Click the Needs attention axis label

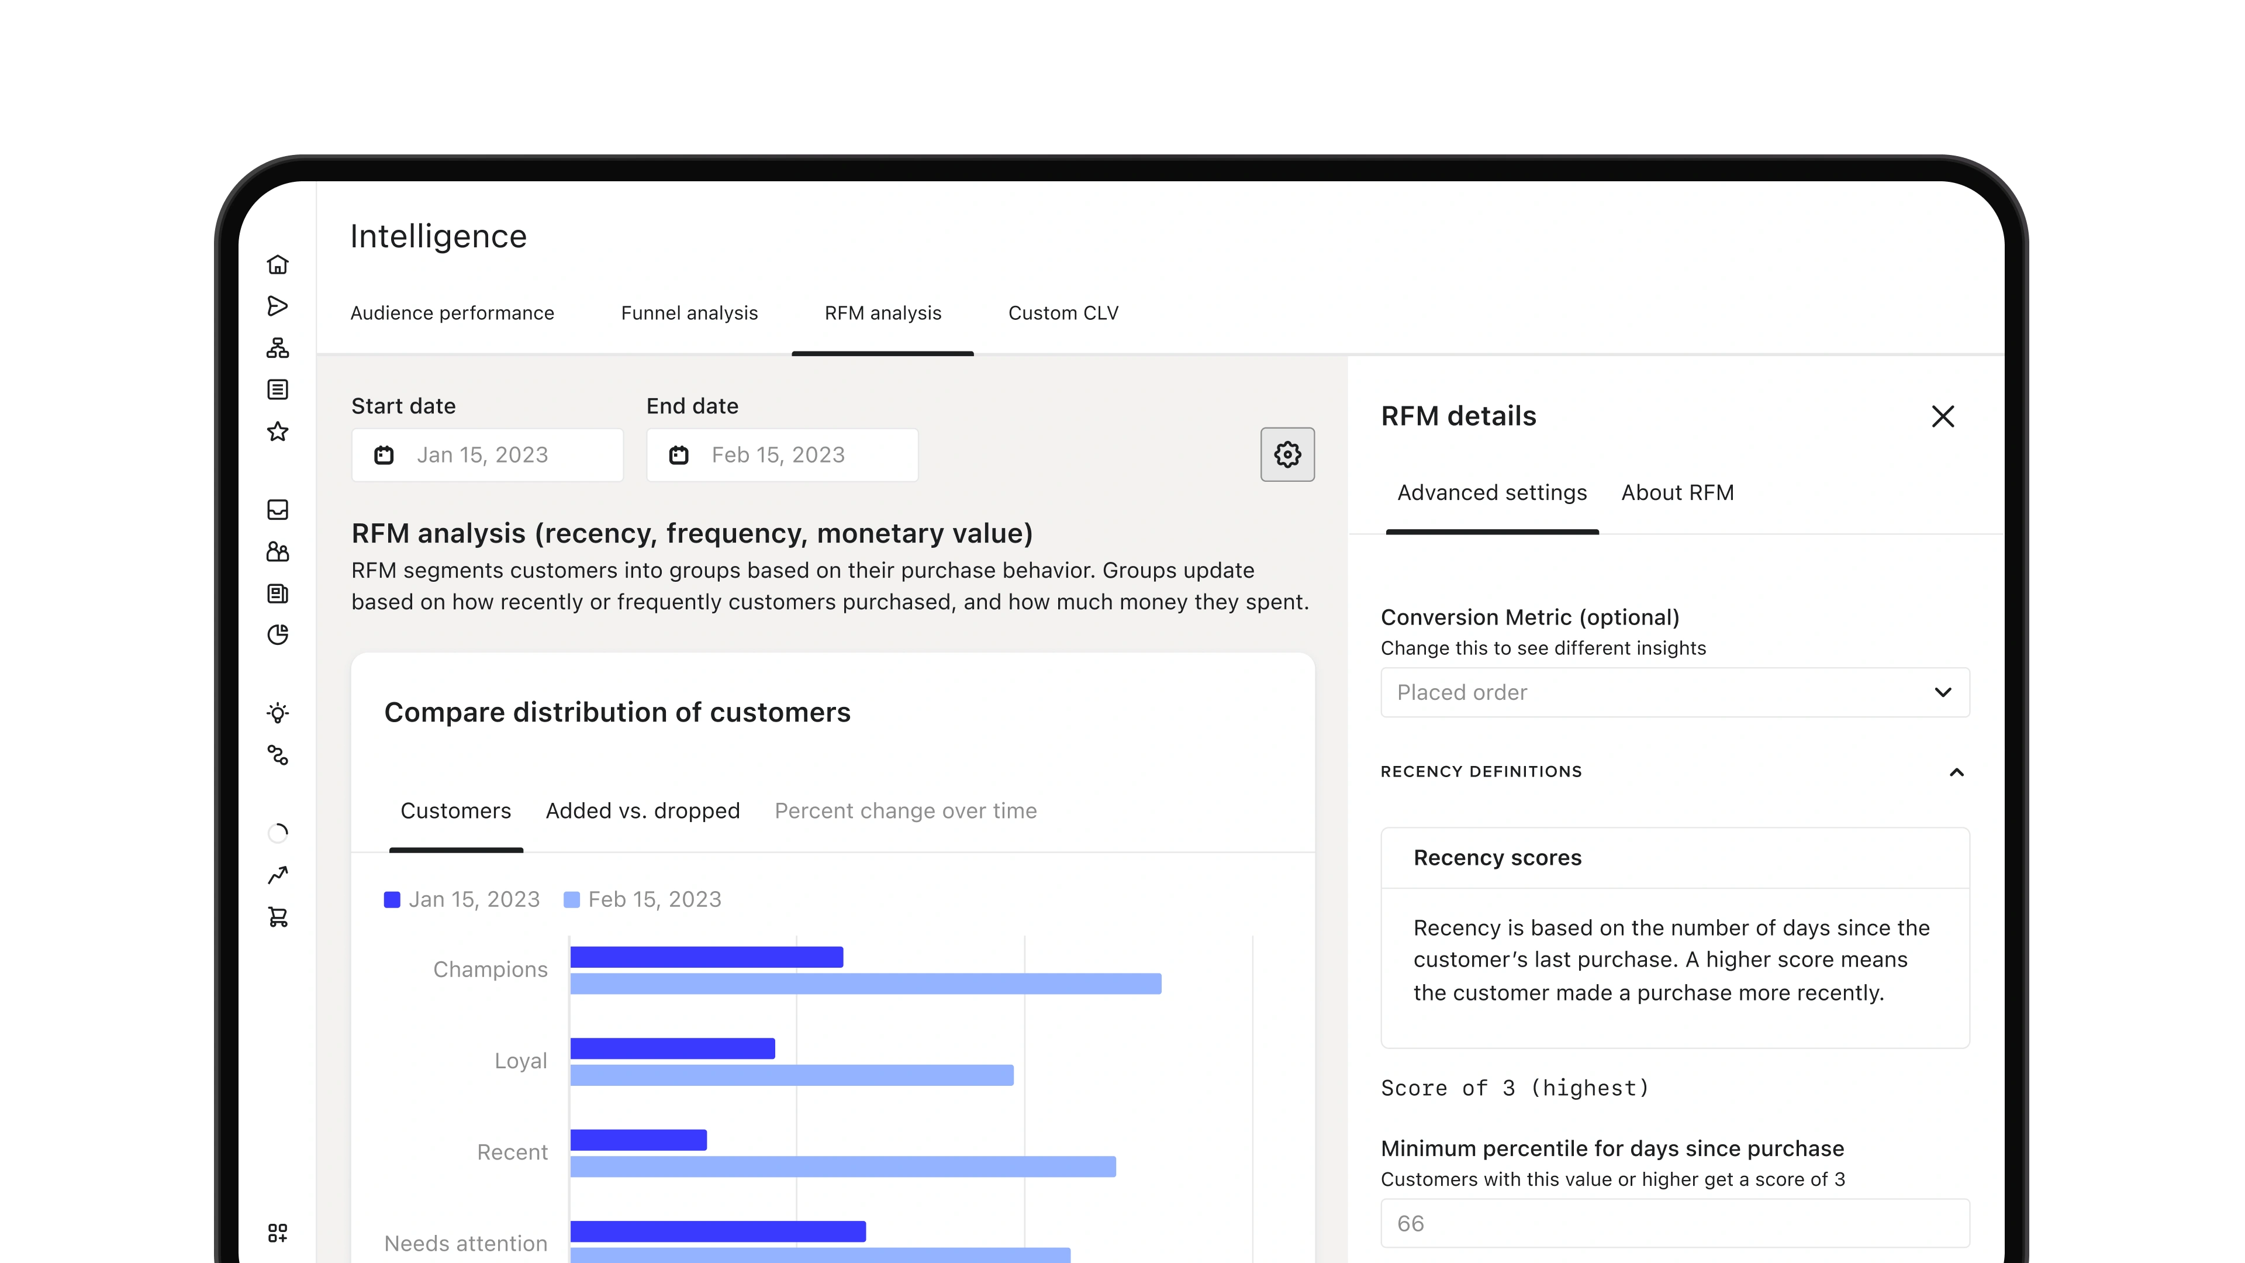click(x=465, y=1244)
